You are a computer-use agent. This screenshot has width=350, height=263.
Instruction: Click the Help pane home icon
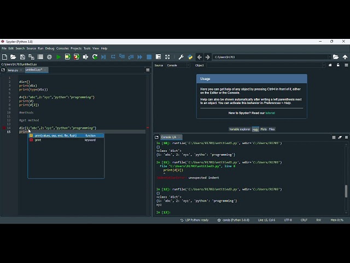(x=330, y=65)
